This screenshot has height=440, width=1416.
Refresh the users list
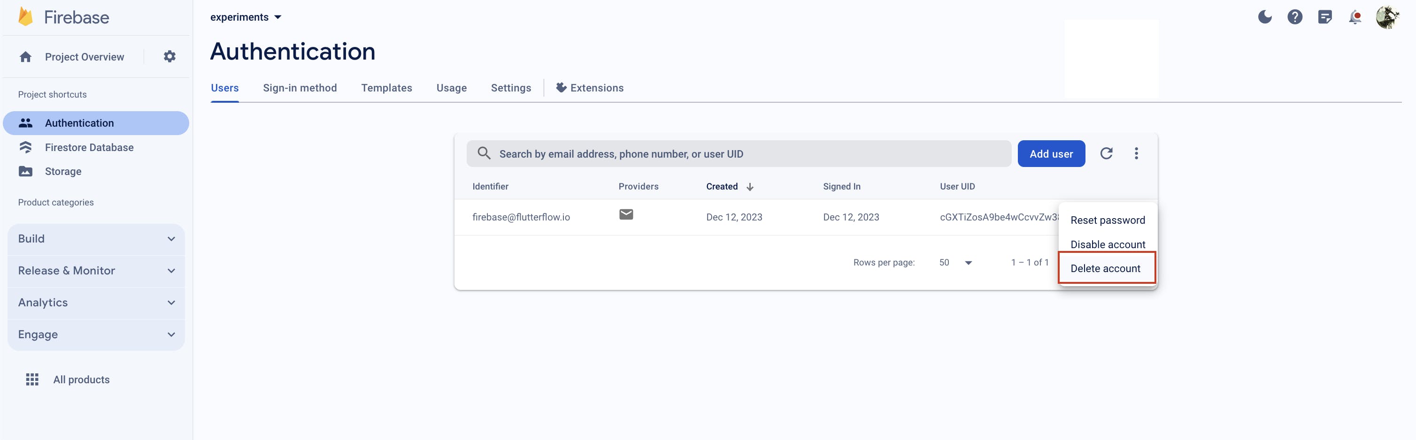click(x=1106, y=153)
